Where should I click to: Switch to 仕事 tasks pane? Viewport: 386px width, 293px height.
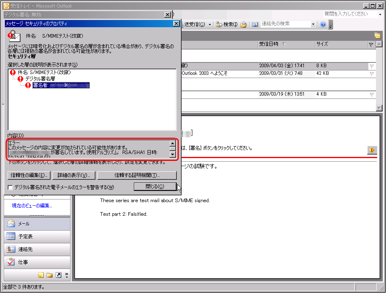[x=37, y=262]
